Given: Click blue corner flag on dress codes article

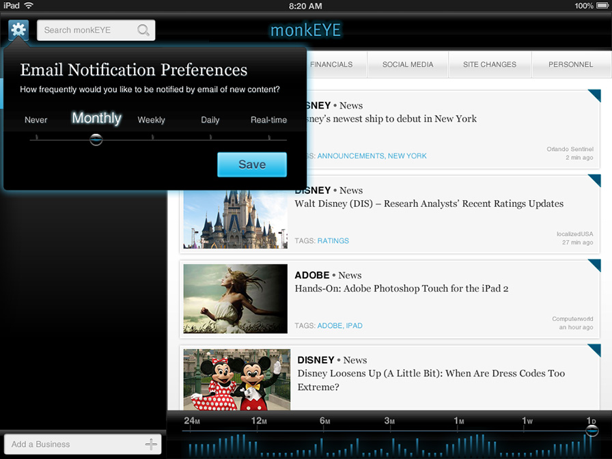Looking at the screenshot, I should 594,351.
